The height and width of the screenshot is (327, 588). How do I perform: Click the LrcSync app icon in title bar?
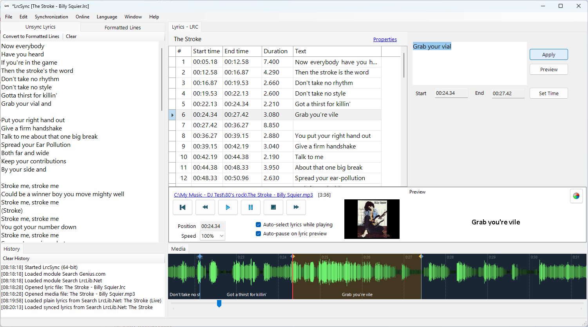pyautogui.click(x=7, y=6)
